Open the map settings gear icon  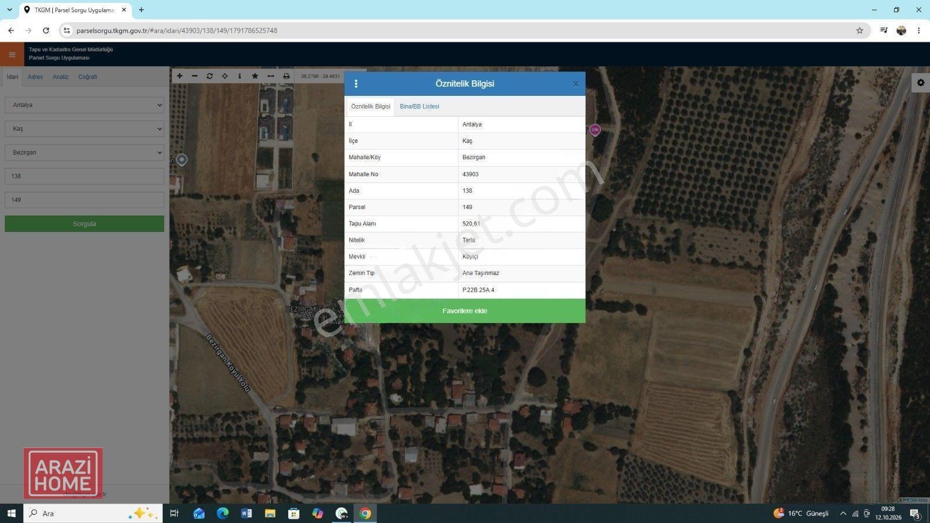(921, 83)
